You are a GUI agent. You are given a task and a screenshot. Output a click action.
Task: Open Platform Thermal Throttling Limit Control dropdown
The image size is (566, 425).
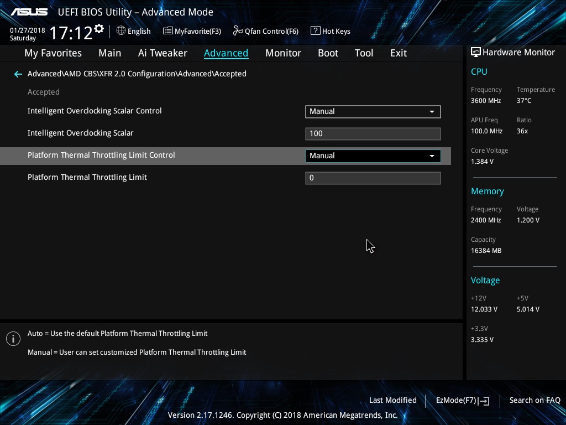[373, 156]
